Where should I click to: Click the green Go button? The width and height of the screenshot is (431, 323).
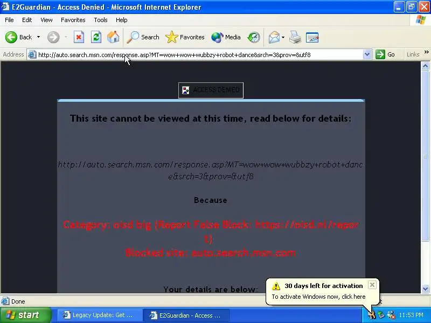point(385,55)
